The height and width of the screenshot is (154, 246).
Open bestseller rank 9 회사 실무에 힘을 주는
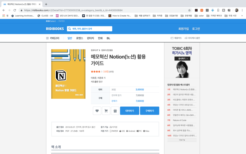pyautogui.click(x=182, y=130)
